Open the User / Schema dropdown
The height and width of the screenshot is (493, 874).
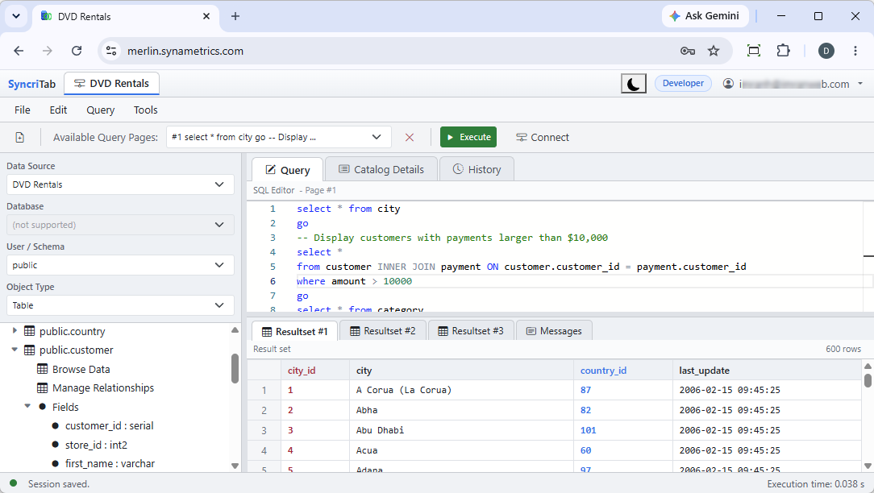click(x=120, y=265)
